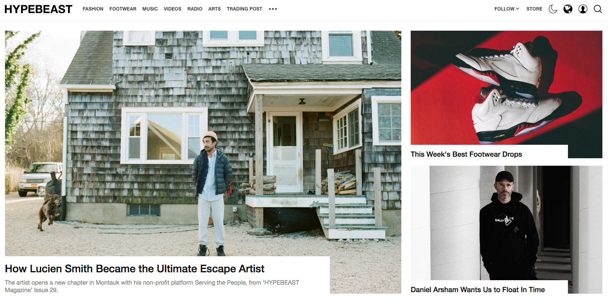Open the globe region selector icon

pos(568,9)
